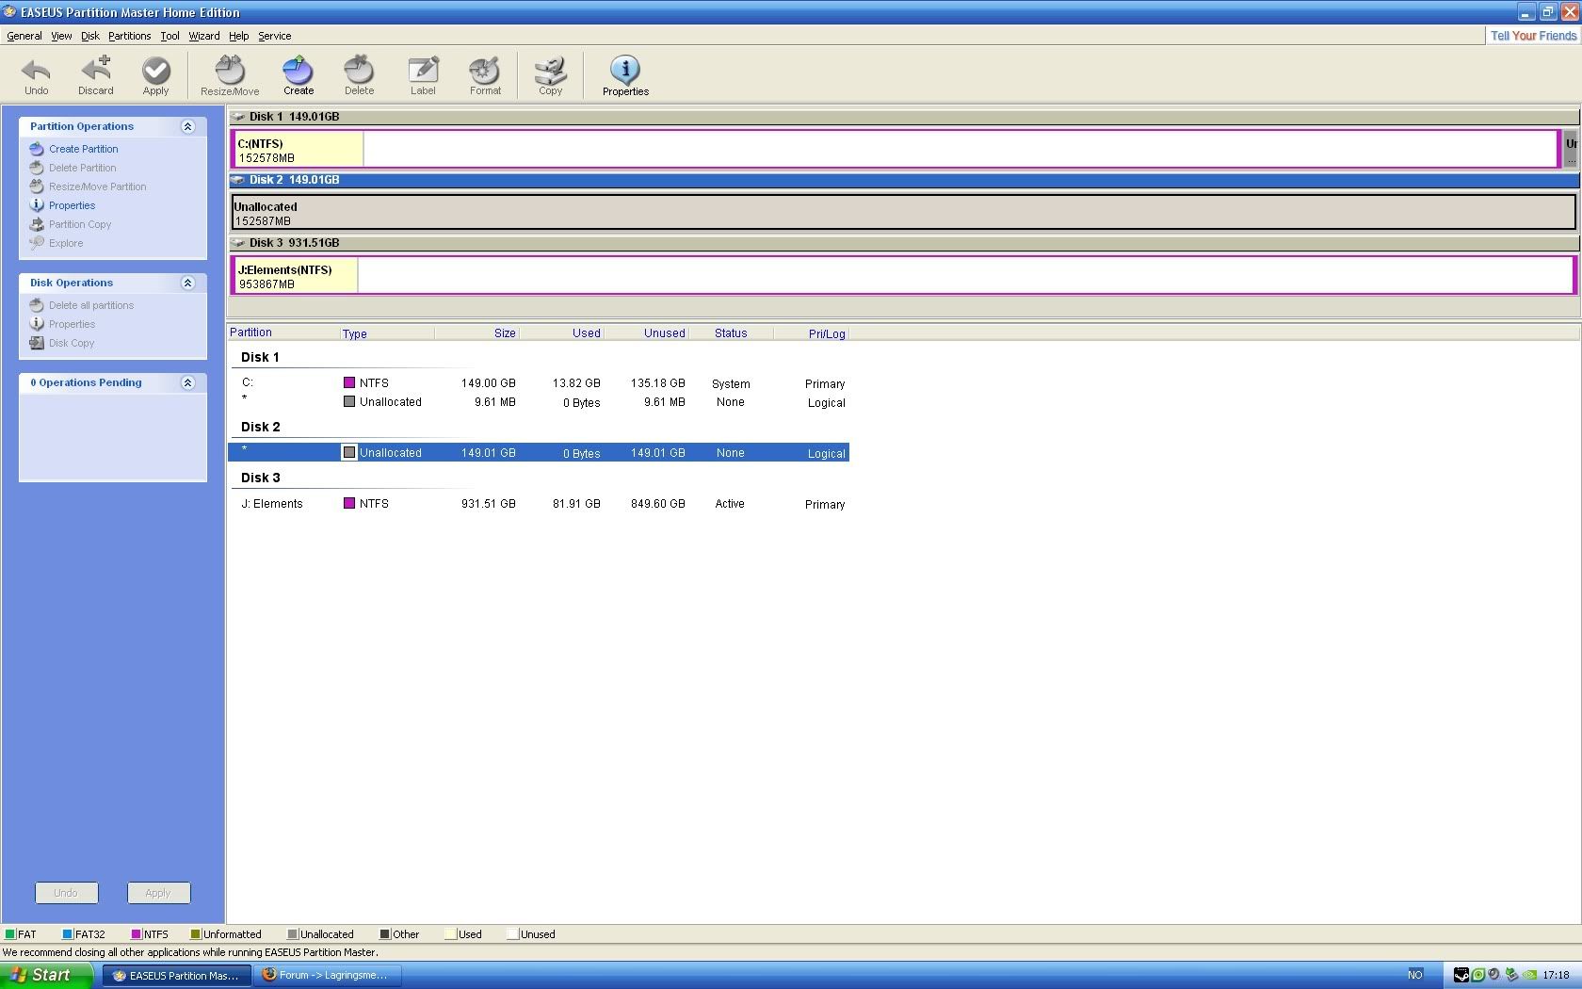Select the Disk 2 Unallocated bar in map
Screen dimensions: 1582x989
coord(904,211)
